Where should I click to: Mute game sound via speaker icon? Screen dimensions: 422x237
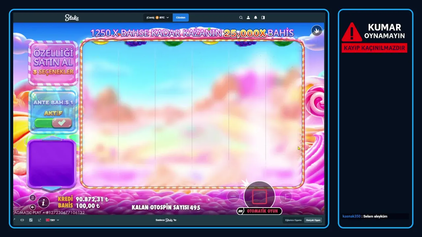click(x=33, y=207)
